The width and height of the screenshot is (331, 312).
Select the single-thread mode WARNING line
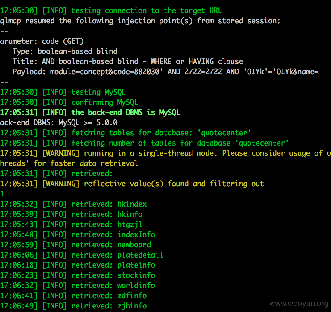pyautogui.click(x=165, y=153)
